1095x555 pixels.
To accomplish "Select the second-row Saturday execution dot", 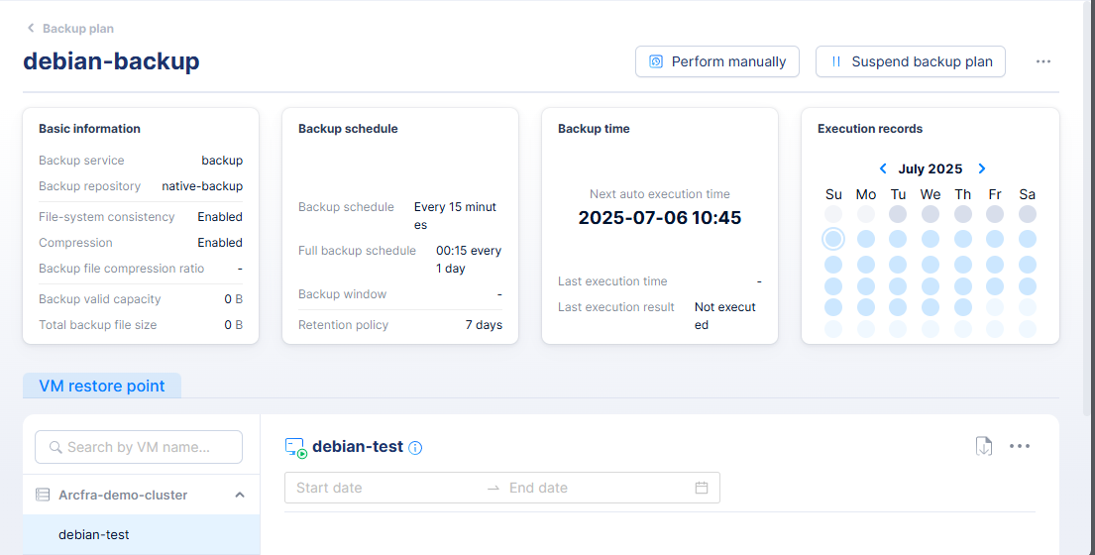I will (1028, 239).
